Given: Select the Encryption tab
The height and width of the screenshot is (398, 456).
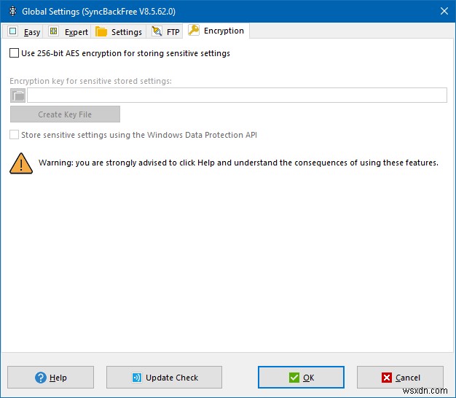Looking at the screenshot, I should pos(216,31).
